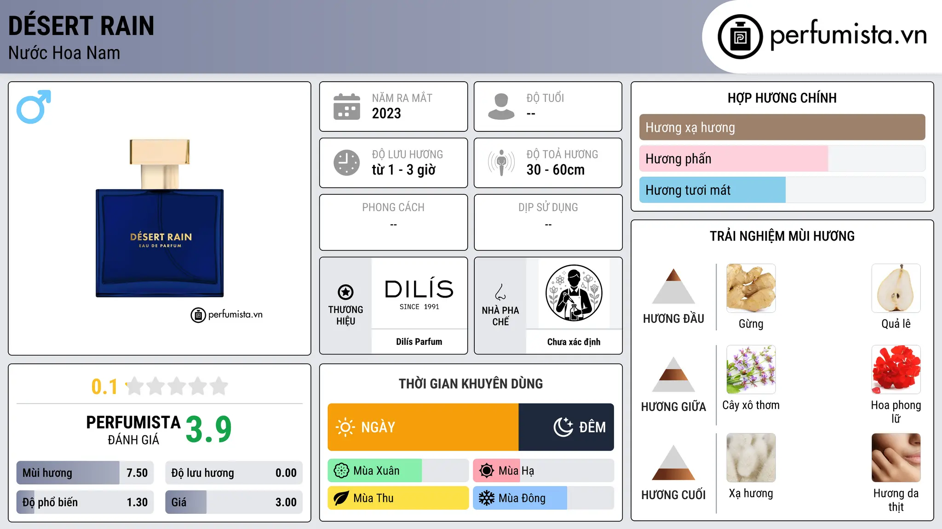Click the Độ phổ biến 1.30 score bar
Viewport: 942px width, 529px height.
pyautogui.click(x=85, y=502)
